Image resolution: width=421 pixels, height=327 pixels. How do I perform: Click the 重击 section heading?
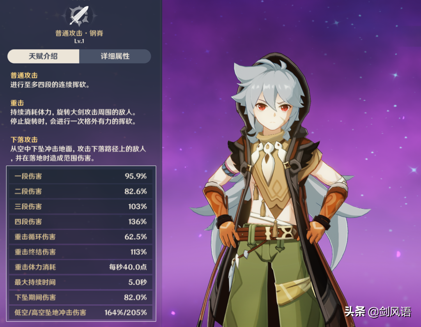[x=17, y=103]
